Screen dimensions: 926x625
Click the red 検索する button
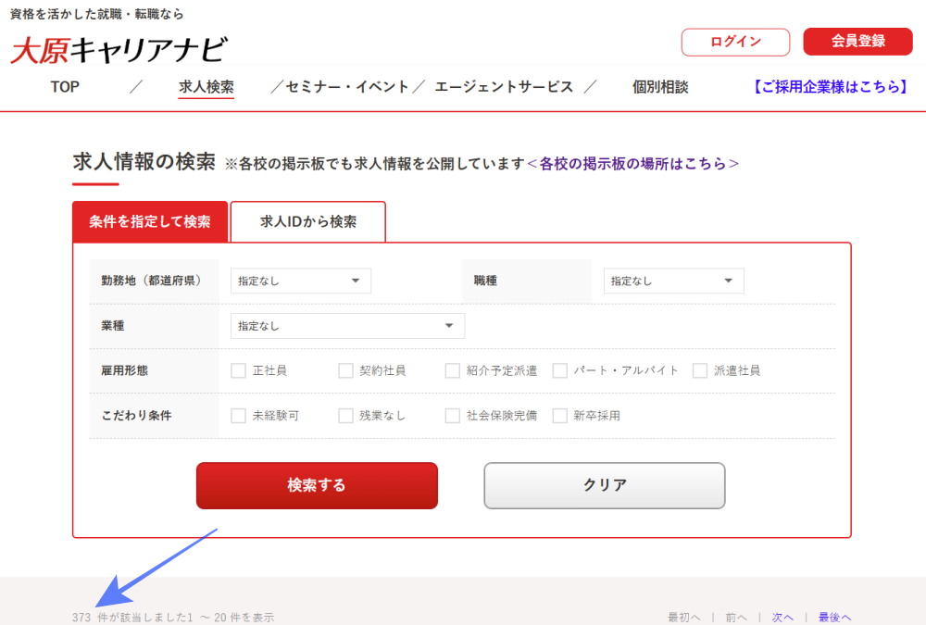pos(317,485)
